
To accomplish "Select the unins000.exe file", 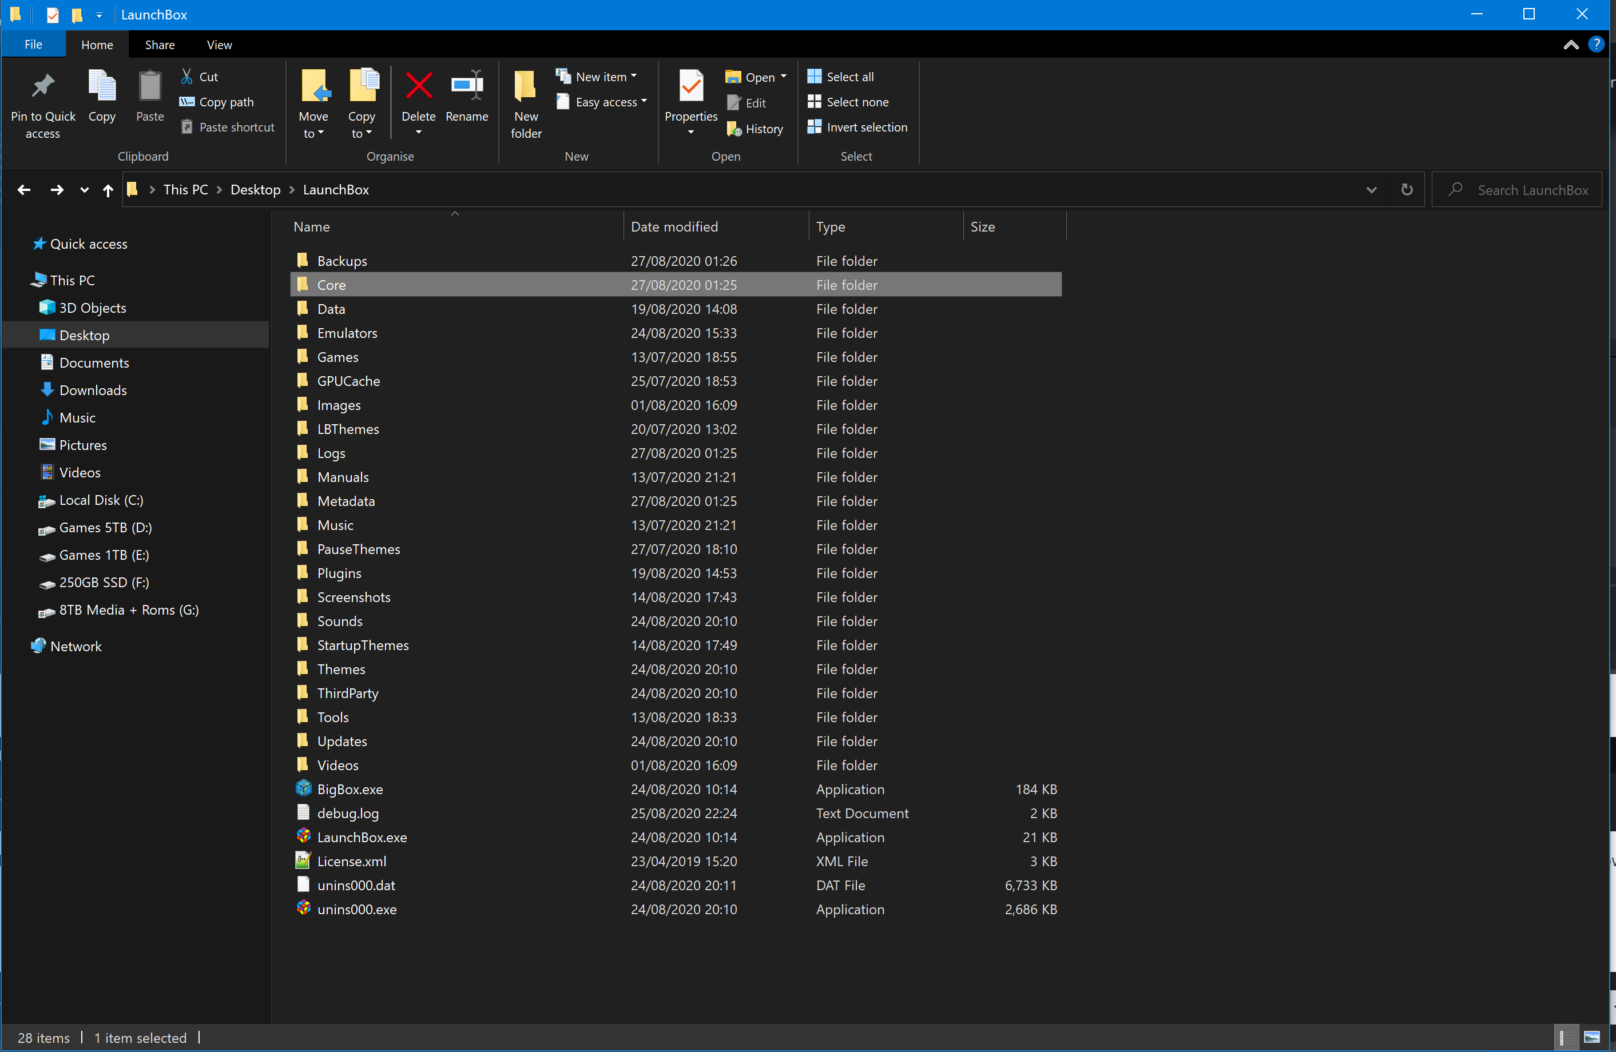I will coord(676,909).
